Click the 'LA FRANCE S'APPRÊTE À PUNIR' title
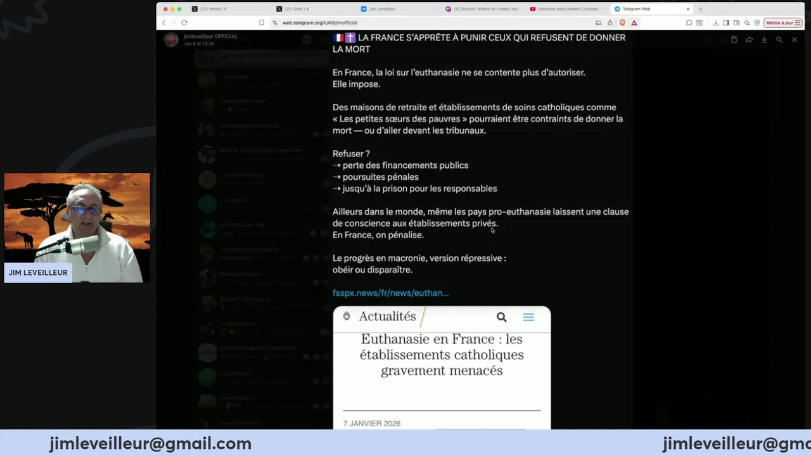The width and height of the screenshot is (811, 456). click(x=479, y=43)
